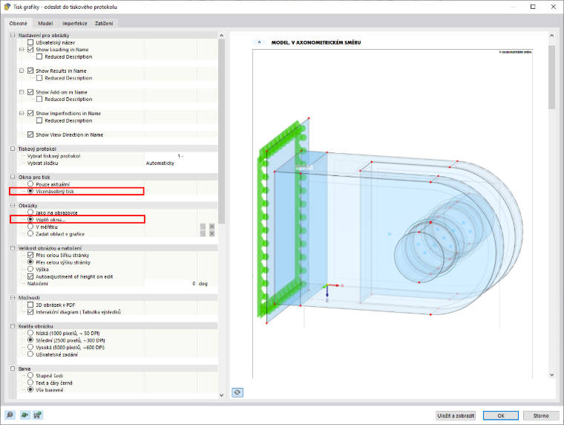Viewport: 564px width, 425px height.
Task: Toggle Přes celou šířku stránky checkbox
Action: tap(30, 255)
